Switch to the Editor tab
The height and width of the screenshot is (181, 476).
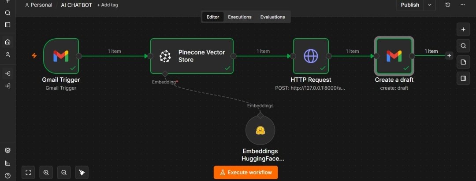coord(213,17)
